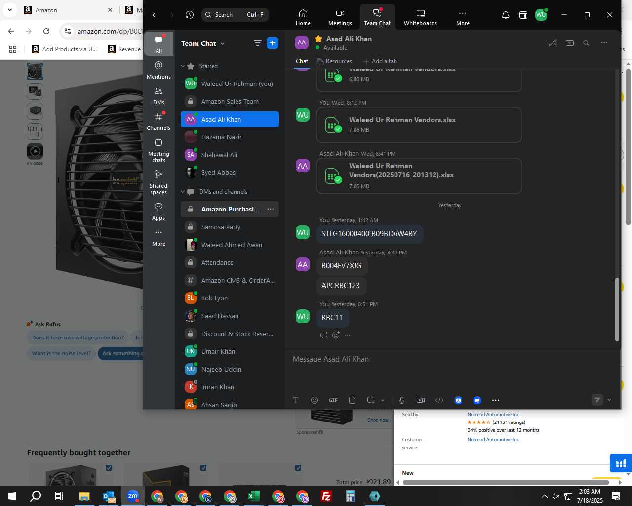Open notifications bell icon
This screenshot has width=632, height=506.
505,15
